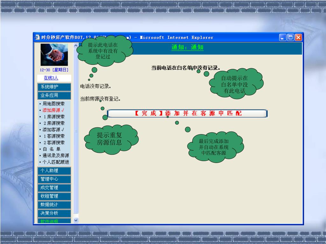The height and width of the screenshot is (244, 326).
Task: Select 2 客源搜索 entry
Action: pos(54,143)
